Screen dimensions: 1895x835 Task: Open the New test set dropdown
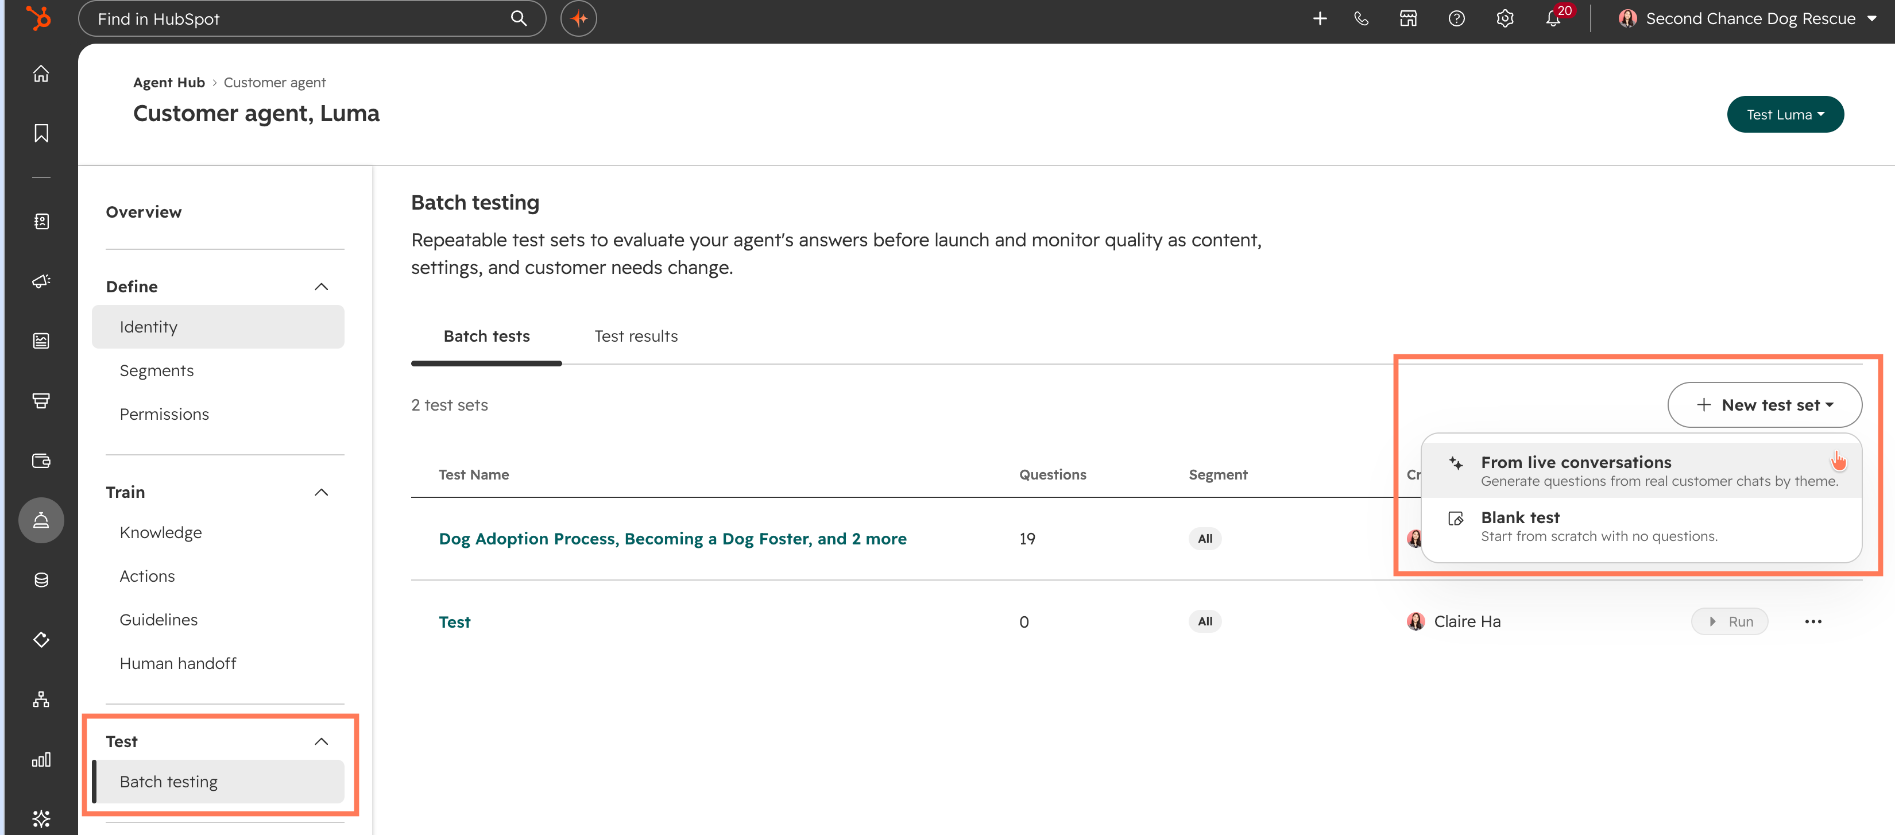click(1764, 405)
